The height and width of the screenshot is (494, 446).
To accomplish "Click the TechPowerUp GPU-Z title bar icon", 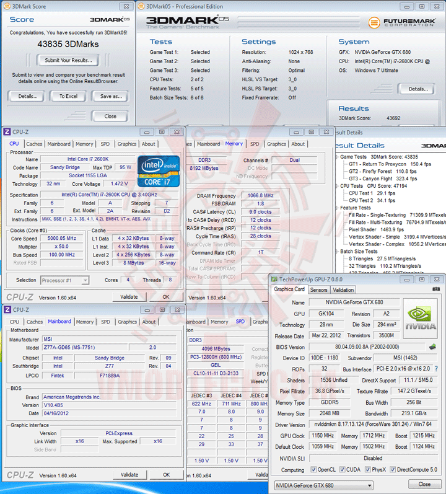I will [x=274, y=280].
